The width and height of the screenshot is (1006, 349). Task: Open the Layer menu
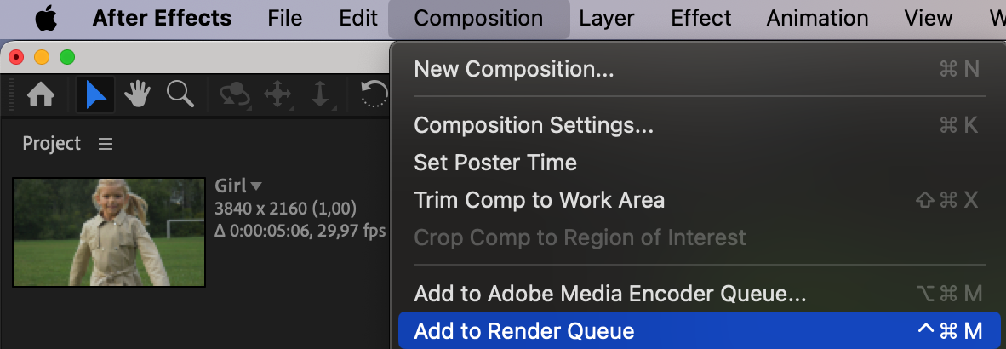coord(606,18)
